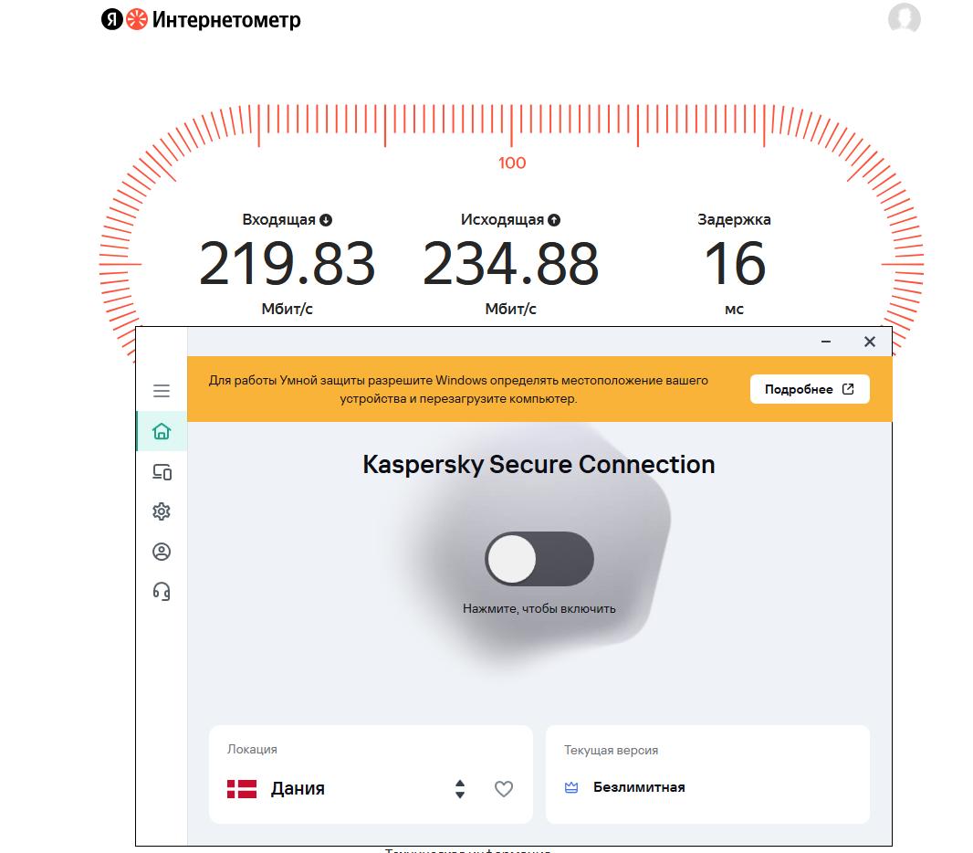Click the Denmark flag icon
This screenshot has width=973, height=853.
point(242,788)
